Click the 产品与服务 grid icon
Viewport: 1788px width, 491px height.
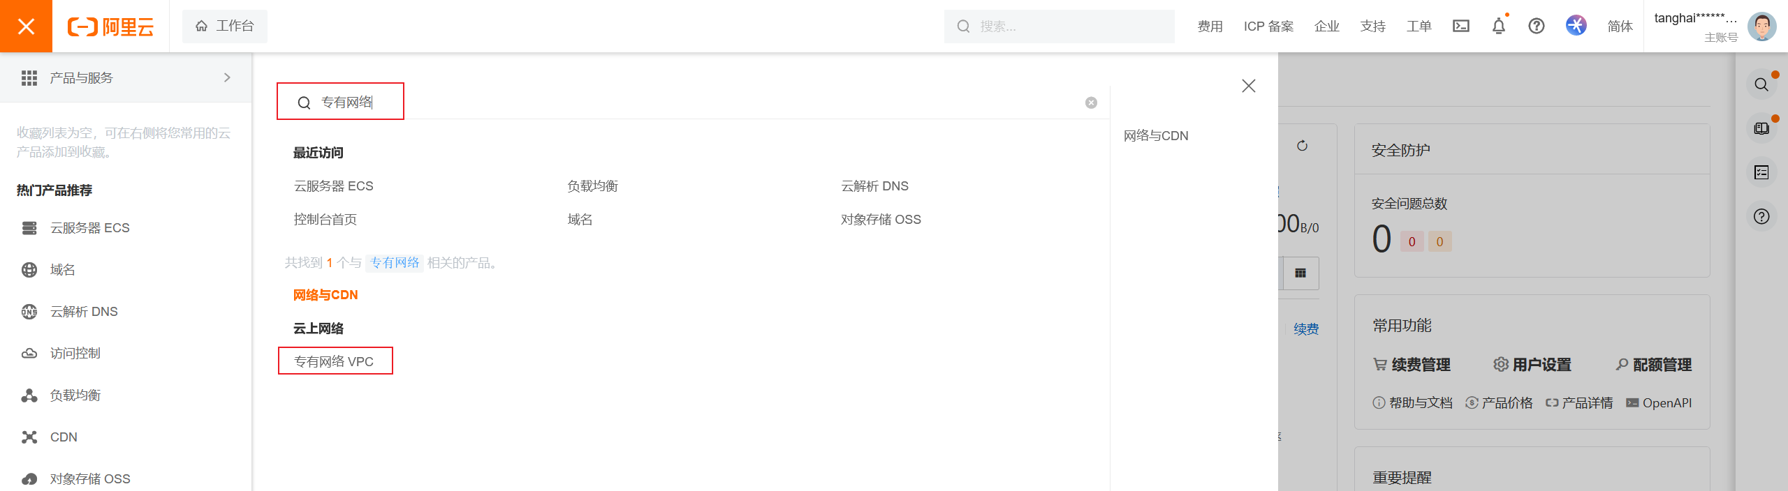point(29,78)
